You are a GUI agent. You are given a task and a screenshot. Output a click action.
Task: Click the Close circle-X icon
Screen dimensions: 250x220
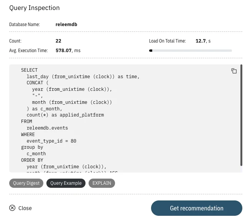pyautogui.click(x=12, y=208)
